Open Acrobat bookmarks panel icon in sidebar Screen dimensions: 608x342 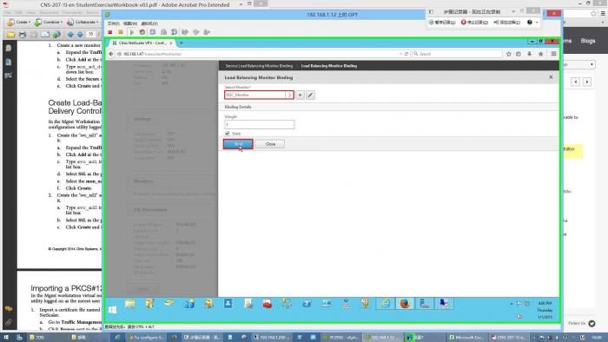(x=9, y=62)
